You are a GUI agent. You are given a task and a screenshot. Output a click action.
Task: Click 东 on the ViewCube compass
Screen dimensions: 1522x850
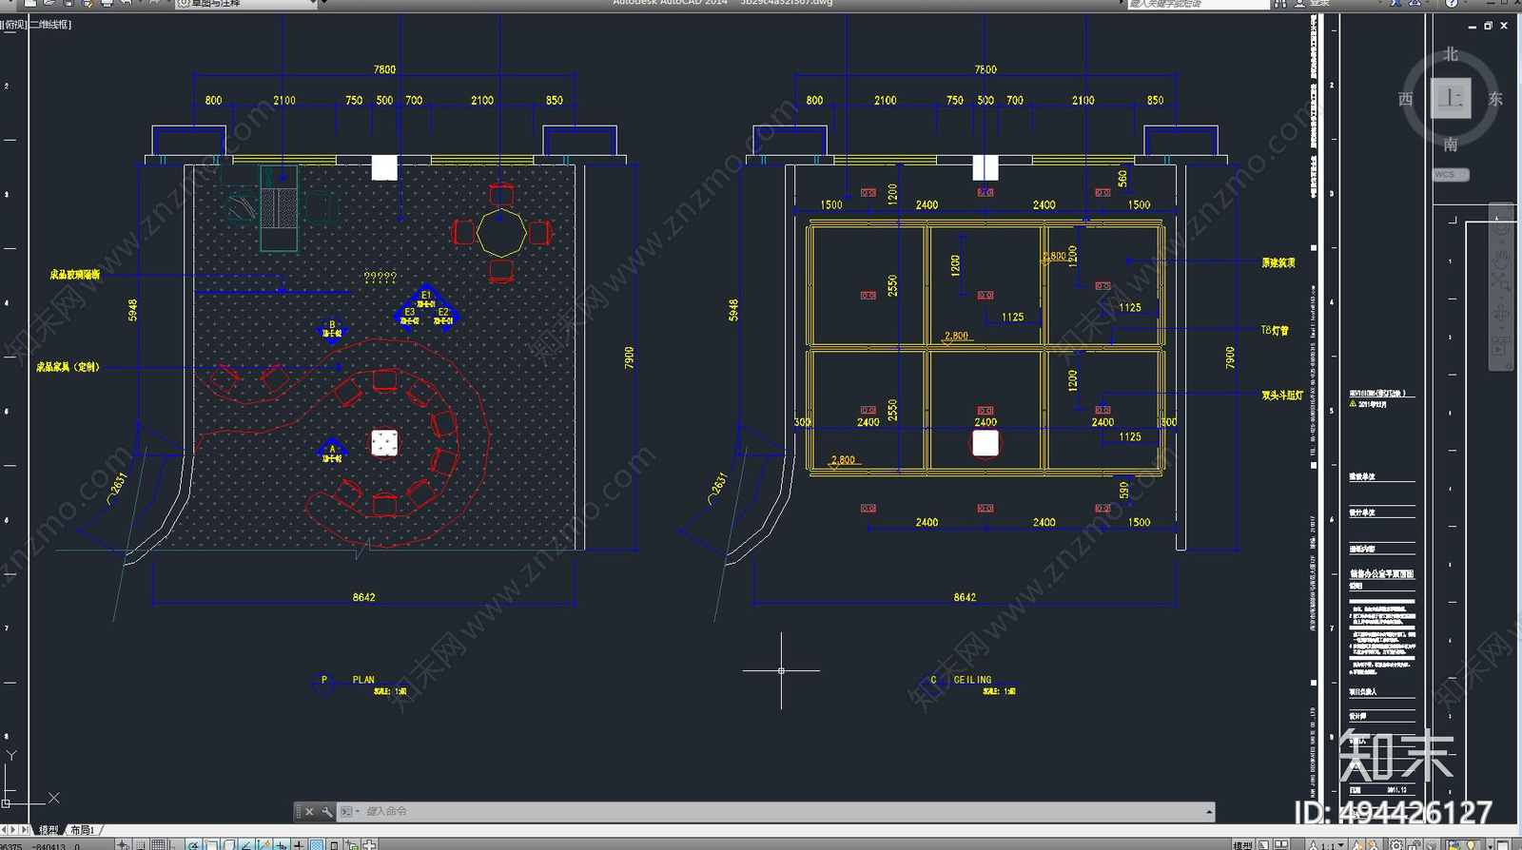1495,99
